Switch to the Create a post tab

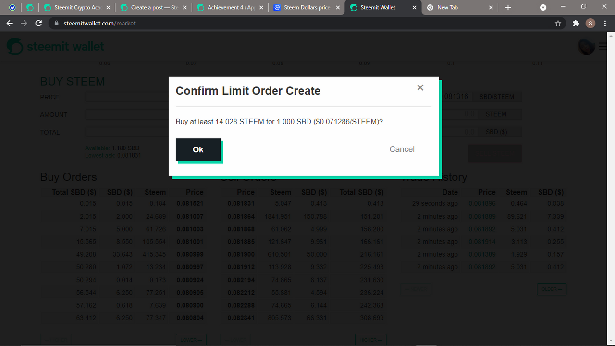153,8
